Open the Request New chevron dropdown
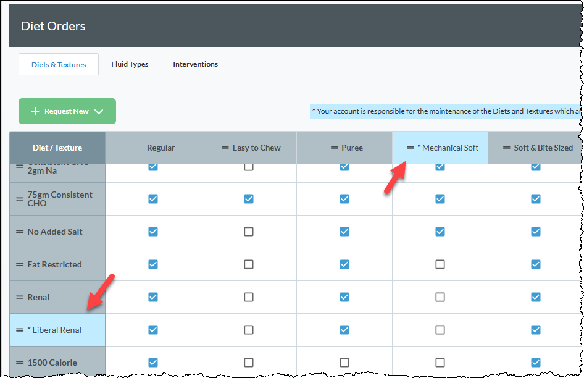The width and height of the screenshot is (584, 378). tap(99, 111)
